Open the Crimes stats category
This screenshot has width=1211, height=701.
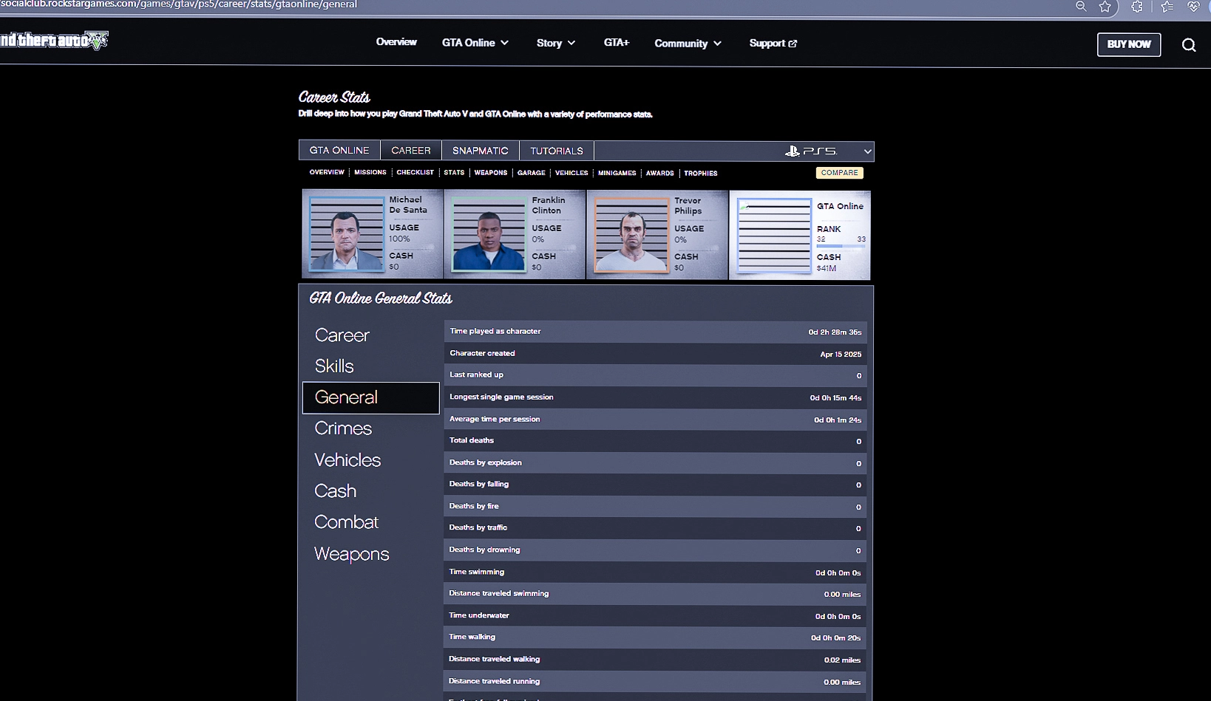343,428
